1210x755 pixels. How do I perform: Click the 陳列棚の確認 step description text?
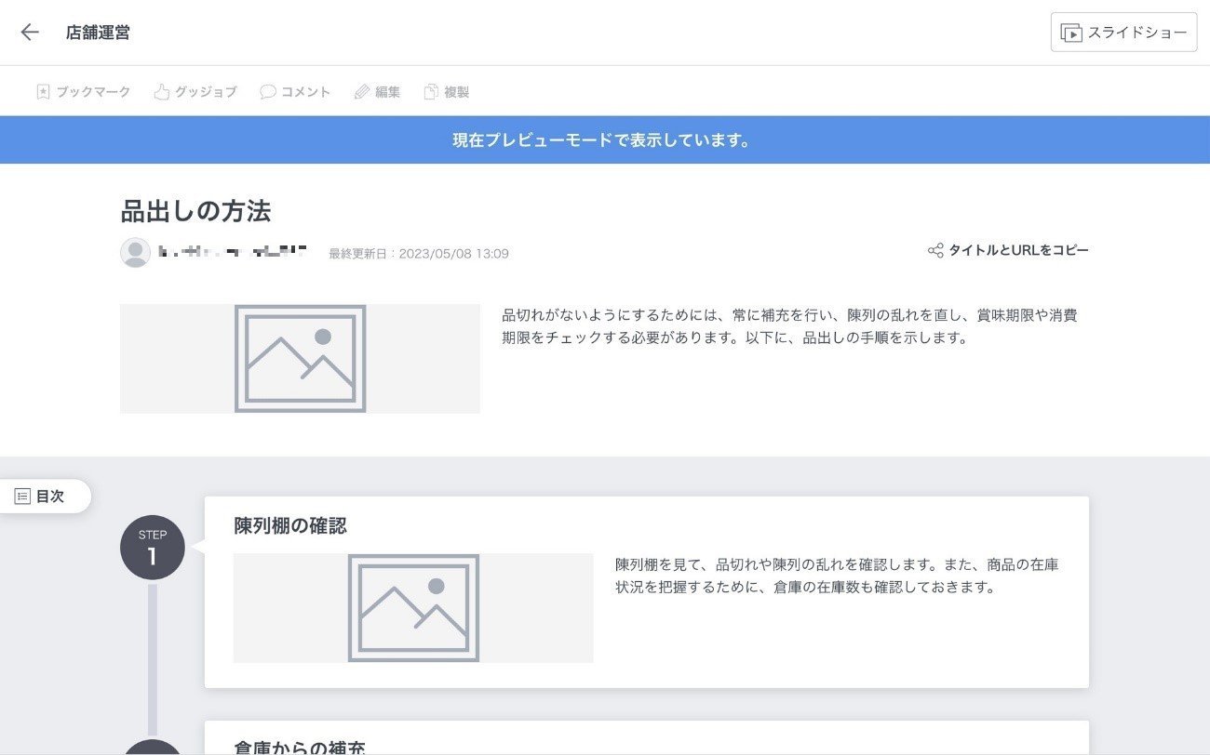(x=837, y=576)
